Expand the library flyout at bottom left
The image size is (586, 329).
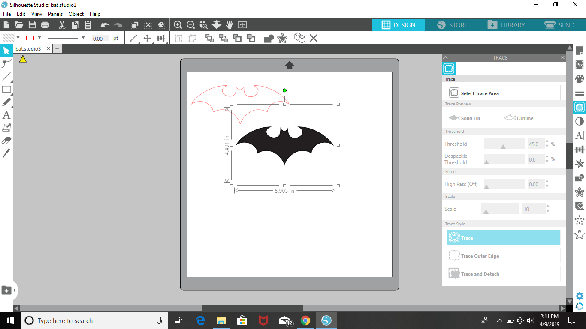(15, 290)
